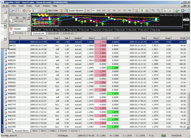Sort history by the T / P column header
This screenshot has width=191, height=138.
(113, 38)
